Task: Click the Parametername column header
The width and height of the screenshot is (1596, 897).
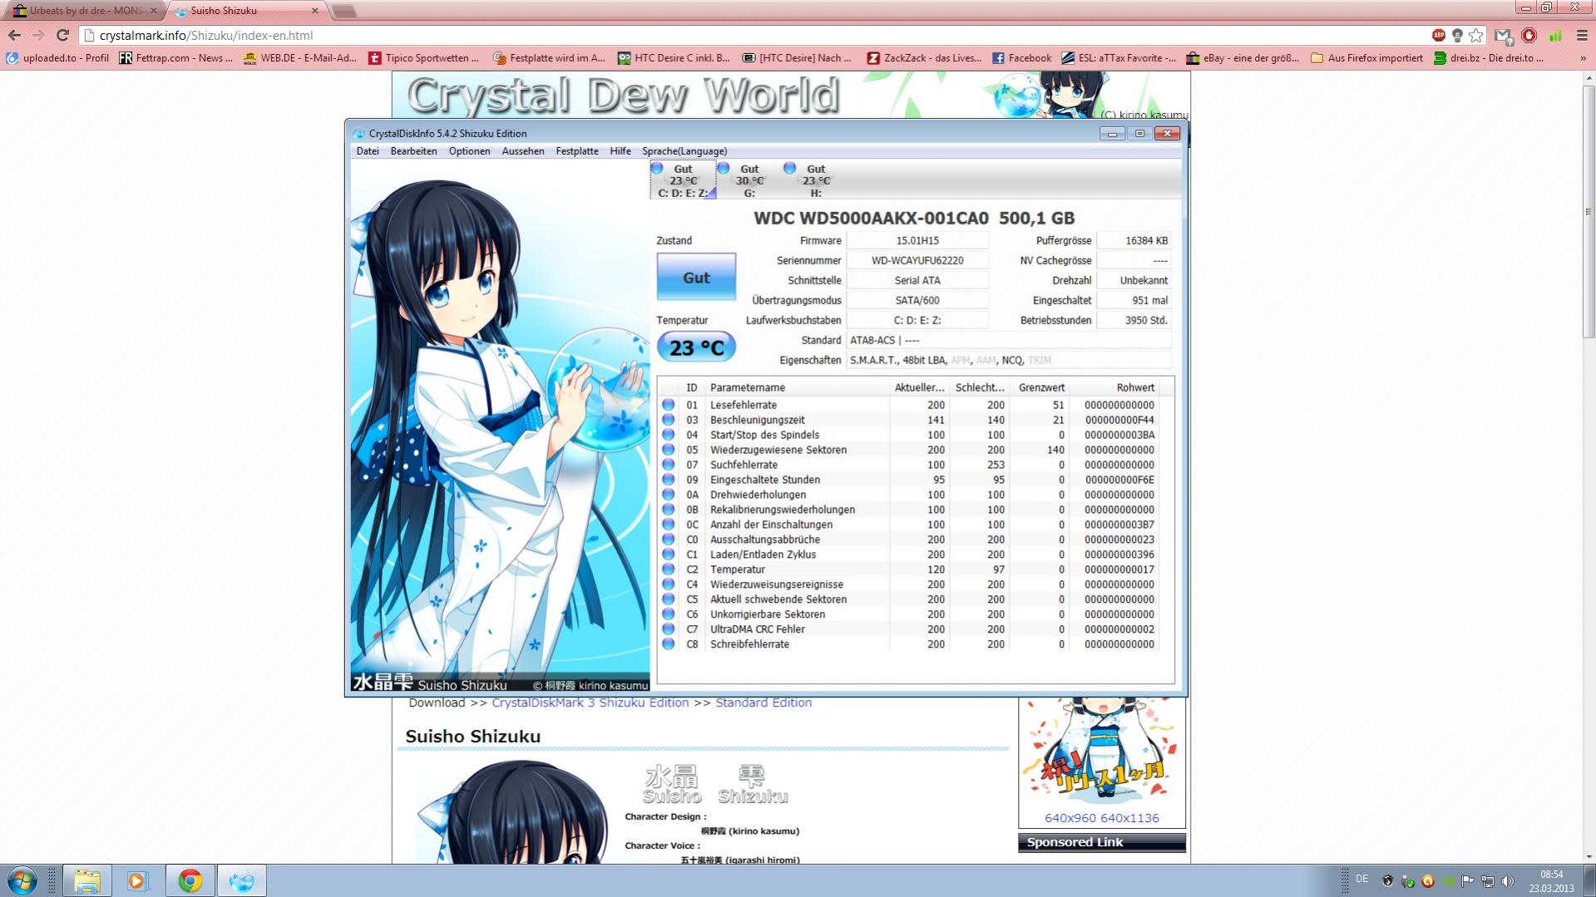Action: pos(796,387)
